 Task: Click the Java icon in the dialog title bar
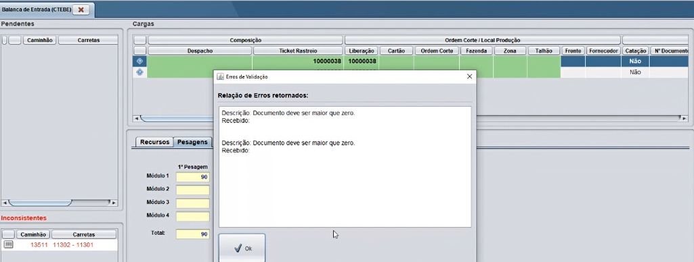220,77
